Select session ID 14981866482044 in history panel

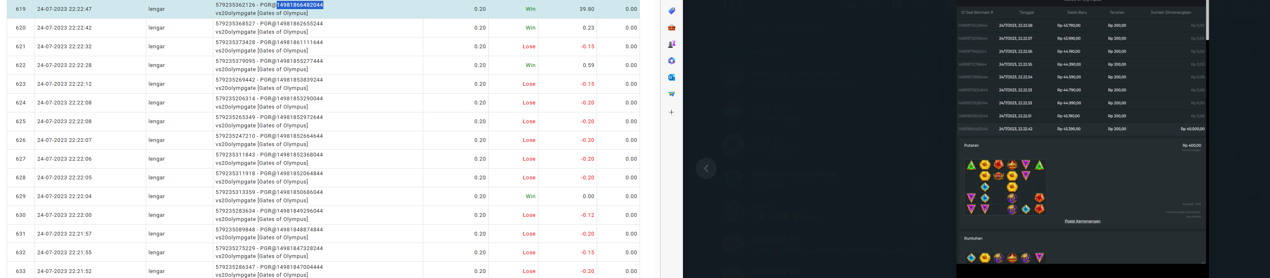(973, 129)
